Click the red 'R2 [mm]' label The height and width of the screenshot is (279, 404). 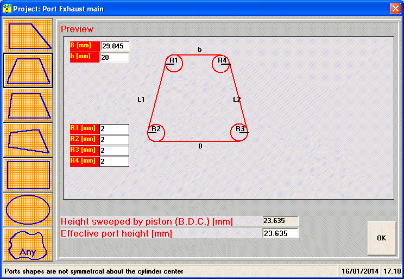click(85, 140)
